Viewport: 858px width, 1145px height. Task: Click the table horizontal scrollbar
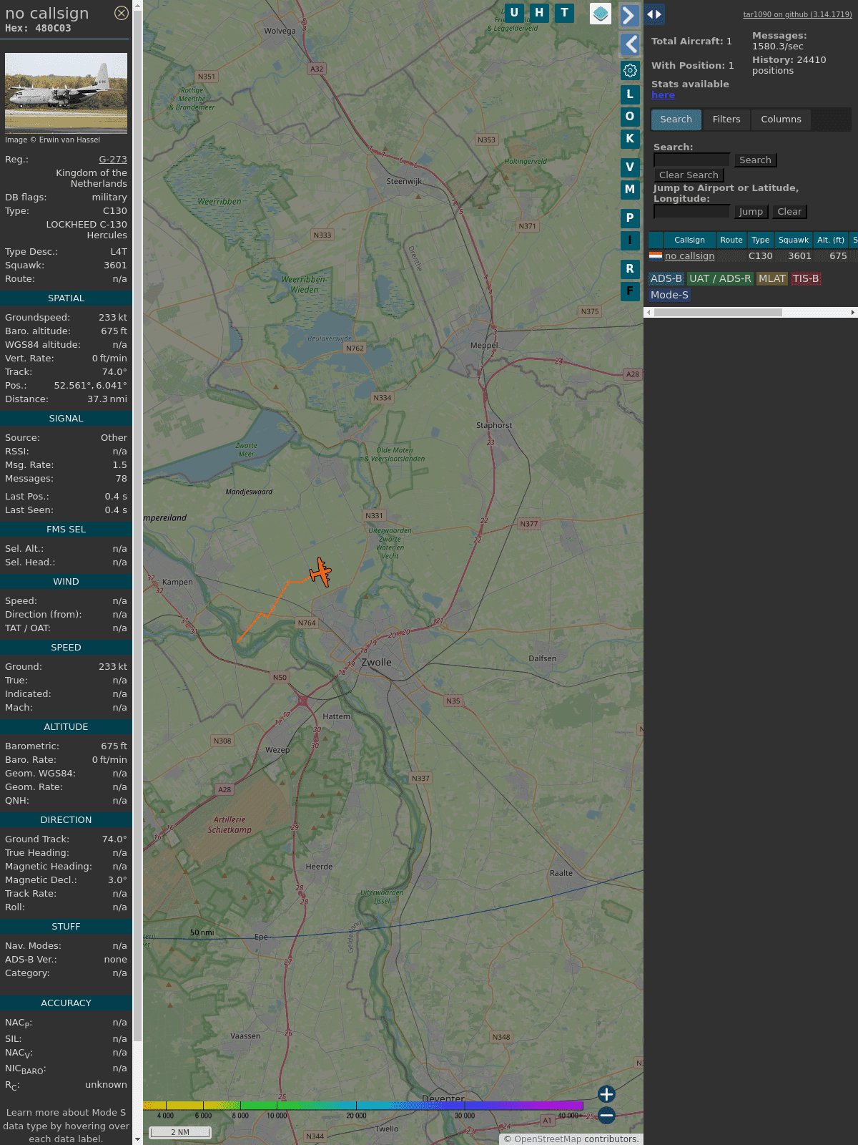(718, 313)
